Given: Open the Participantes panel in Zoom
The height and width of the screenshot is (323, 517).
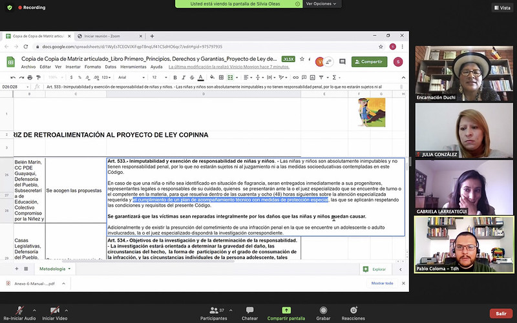Looking at the screenshot, I should pos(214,314).
